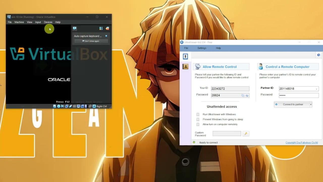Click the display monitor icon in VirtualBox status bar
The image size is (323, 182).
click(x=78, y=106)
